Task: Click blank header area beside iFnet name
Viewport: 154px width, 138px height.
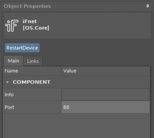Action: [99, 25]
